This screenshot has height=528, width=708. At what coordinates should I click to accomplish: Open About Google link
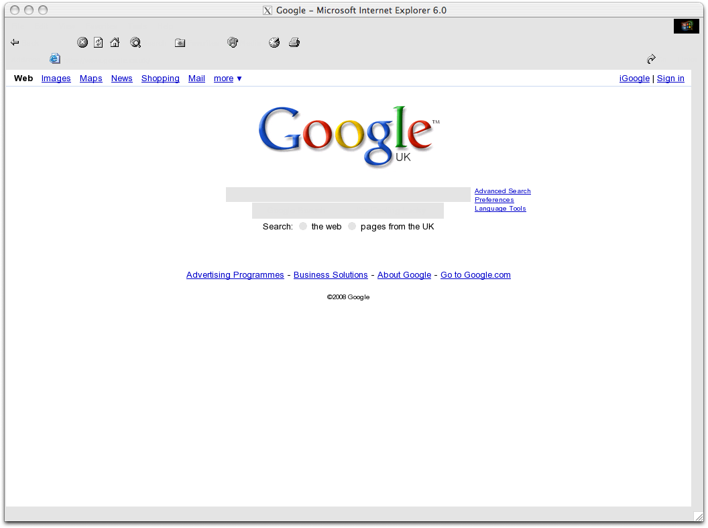[404, 275]
